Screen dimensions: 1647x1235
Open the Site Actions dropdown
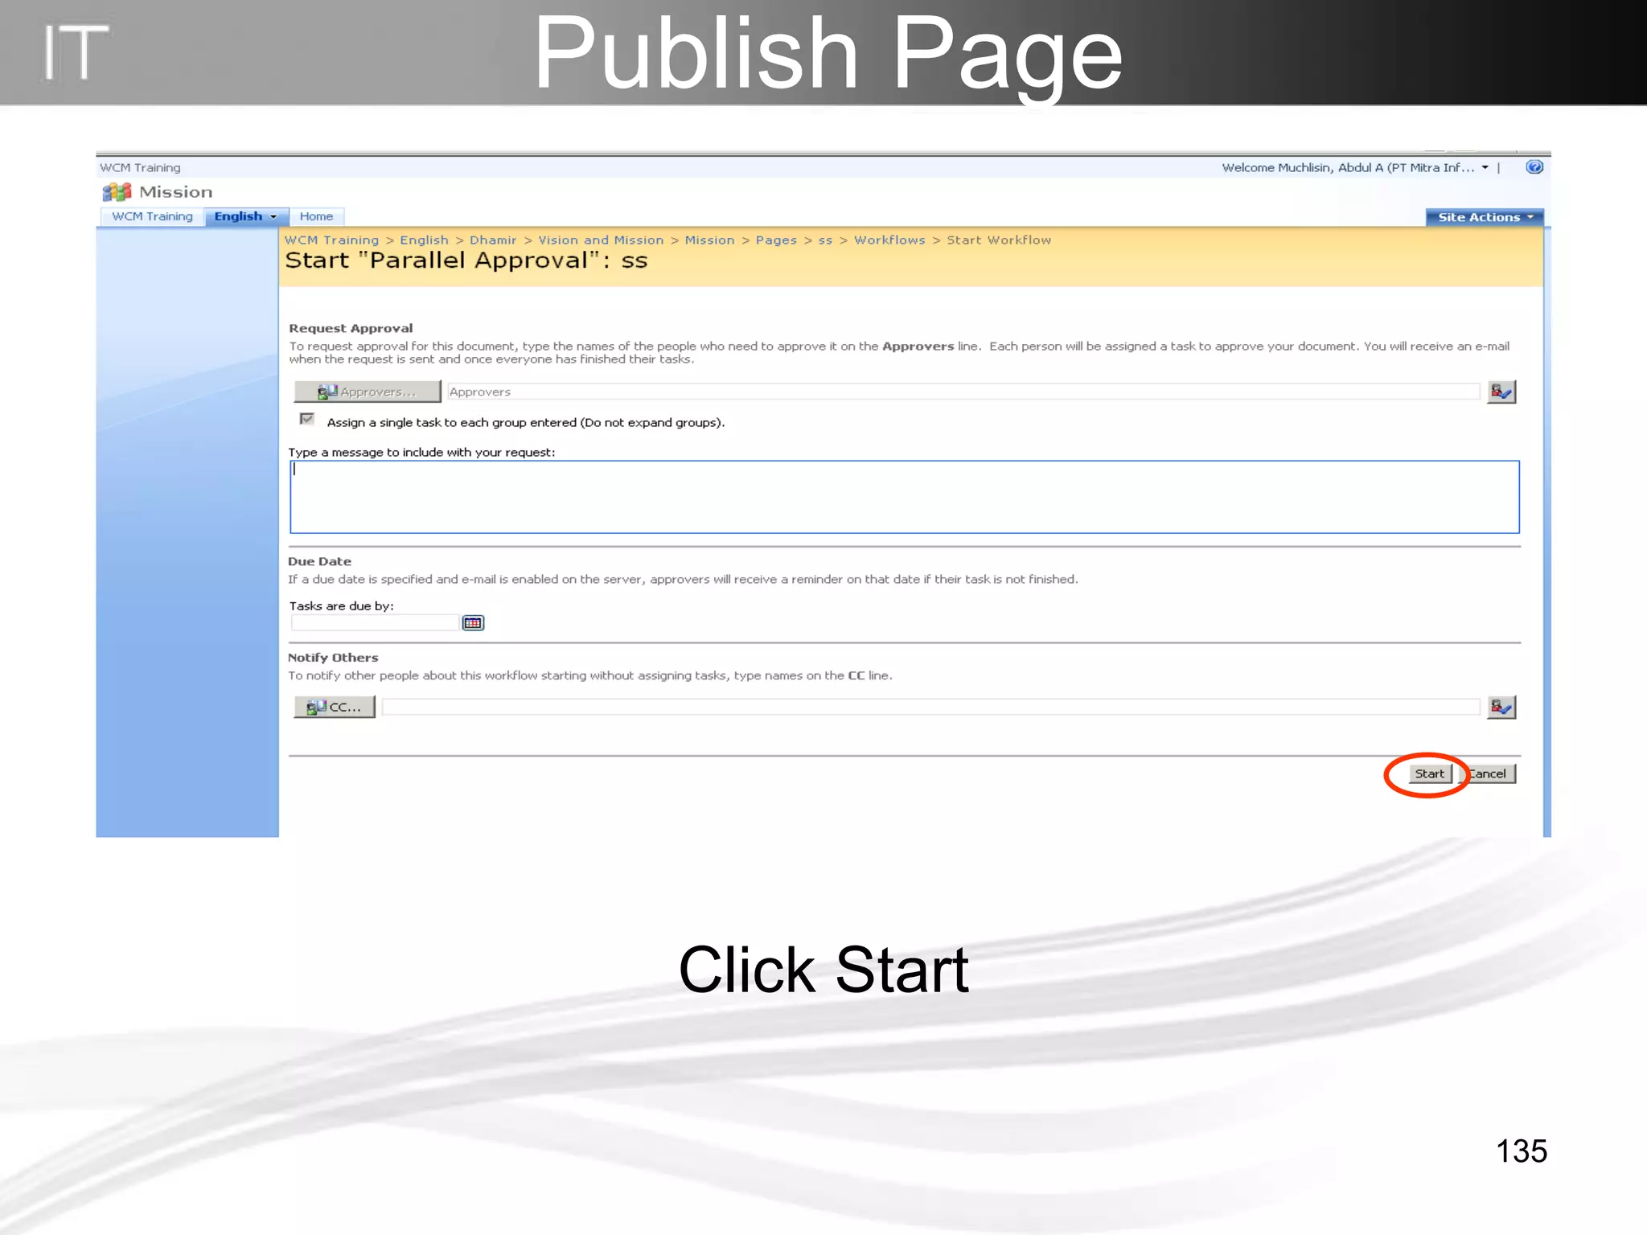click(1485, 217)
